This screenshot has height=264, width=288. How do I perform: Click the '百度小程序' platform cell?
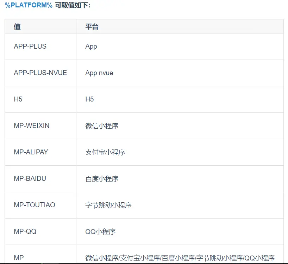point(180,179)
